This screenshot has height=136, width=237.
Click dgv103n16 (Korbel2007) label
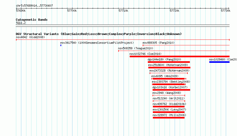tap(170, 87)
